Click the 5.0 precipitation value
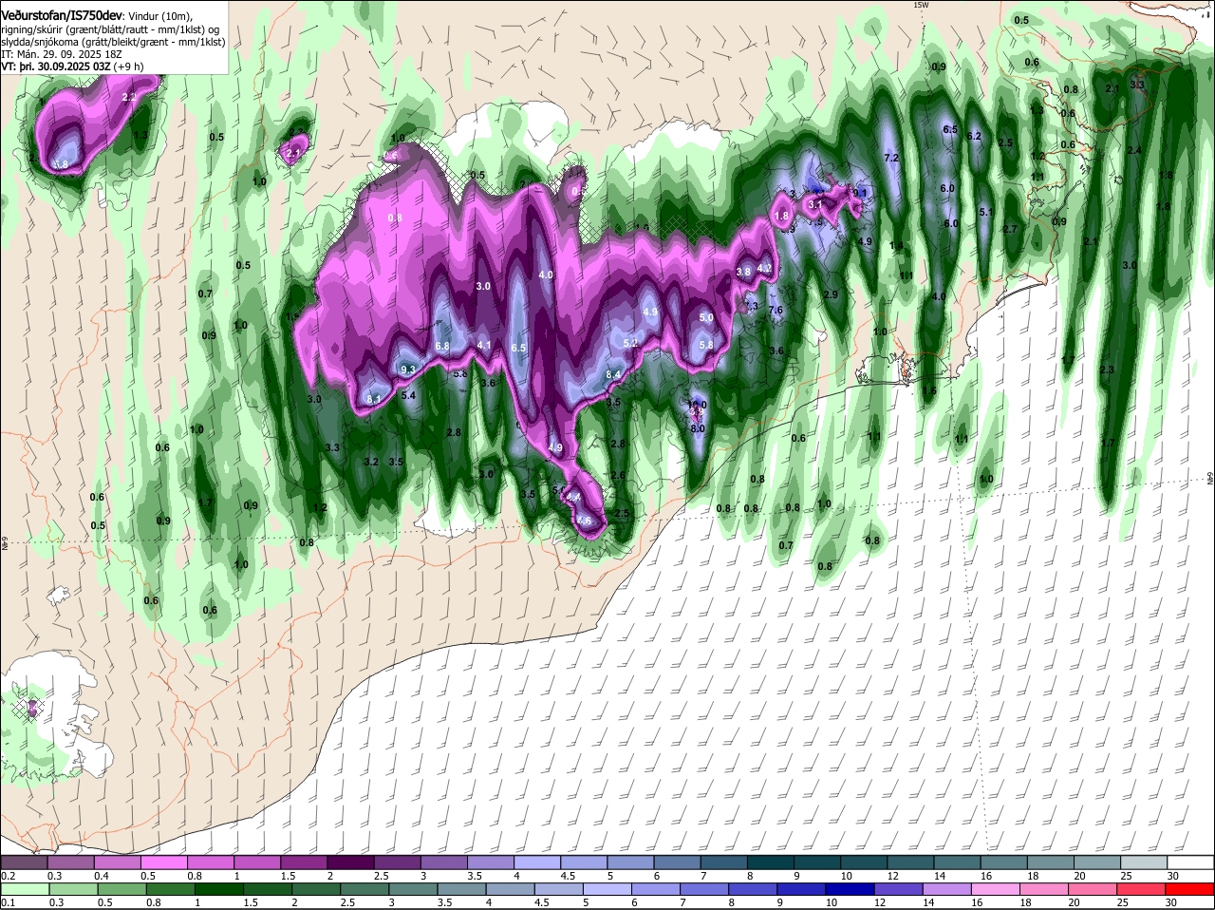The height and width of the screenshot is (910, 1215). coord(706,317)
